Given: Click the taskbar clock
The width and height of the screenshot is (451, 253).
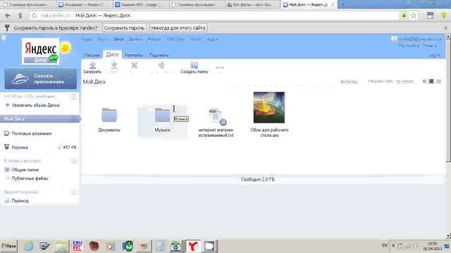Looking at the screenshot, I should [432, 246].
